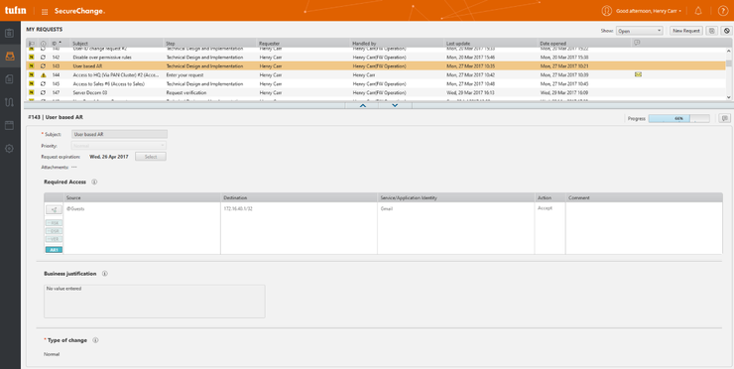Screen dimensions: 734x369
Task: Select request 145 Access to Sales #6
Action: point(375,84)
